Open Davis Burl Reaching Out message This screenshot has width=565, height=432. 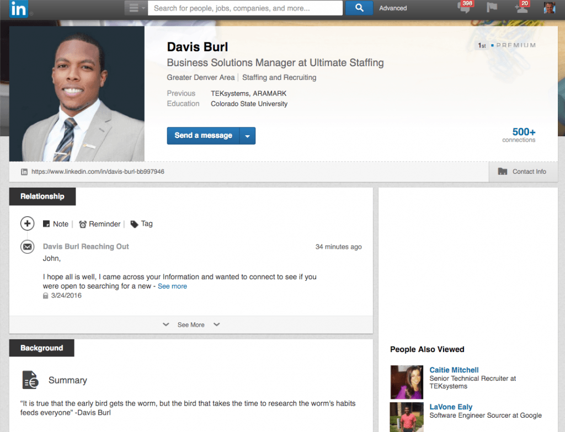(x=86, y=247)
